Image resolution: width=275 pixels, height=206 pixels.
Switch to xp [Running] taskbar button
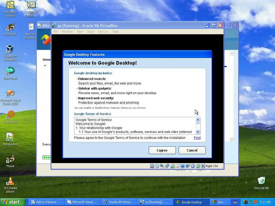coord(155,202)
